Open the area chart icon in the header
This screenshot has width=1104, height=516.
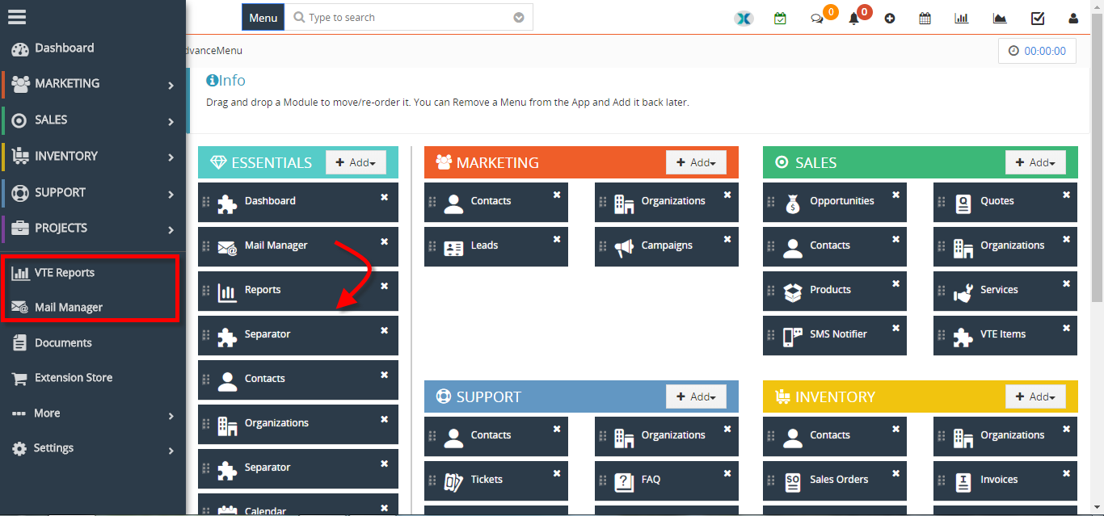pyautogui.click(x=1000, y=19)
